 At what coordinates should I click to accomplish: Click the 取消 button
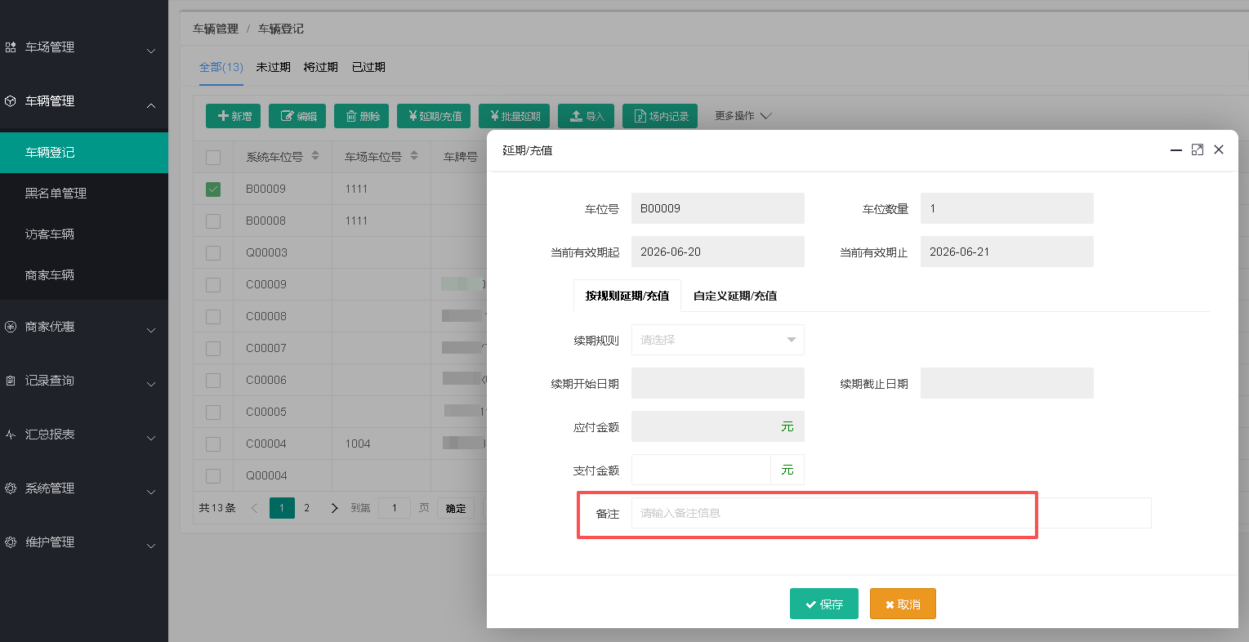(903, 604)
